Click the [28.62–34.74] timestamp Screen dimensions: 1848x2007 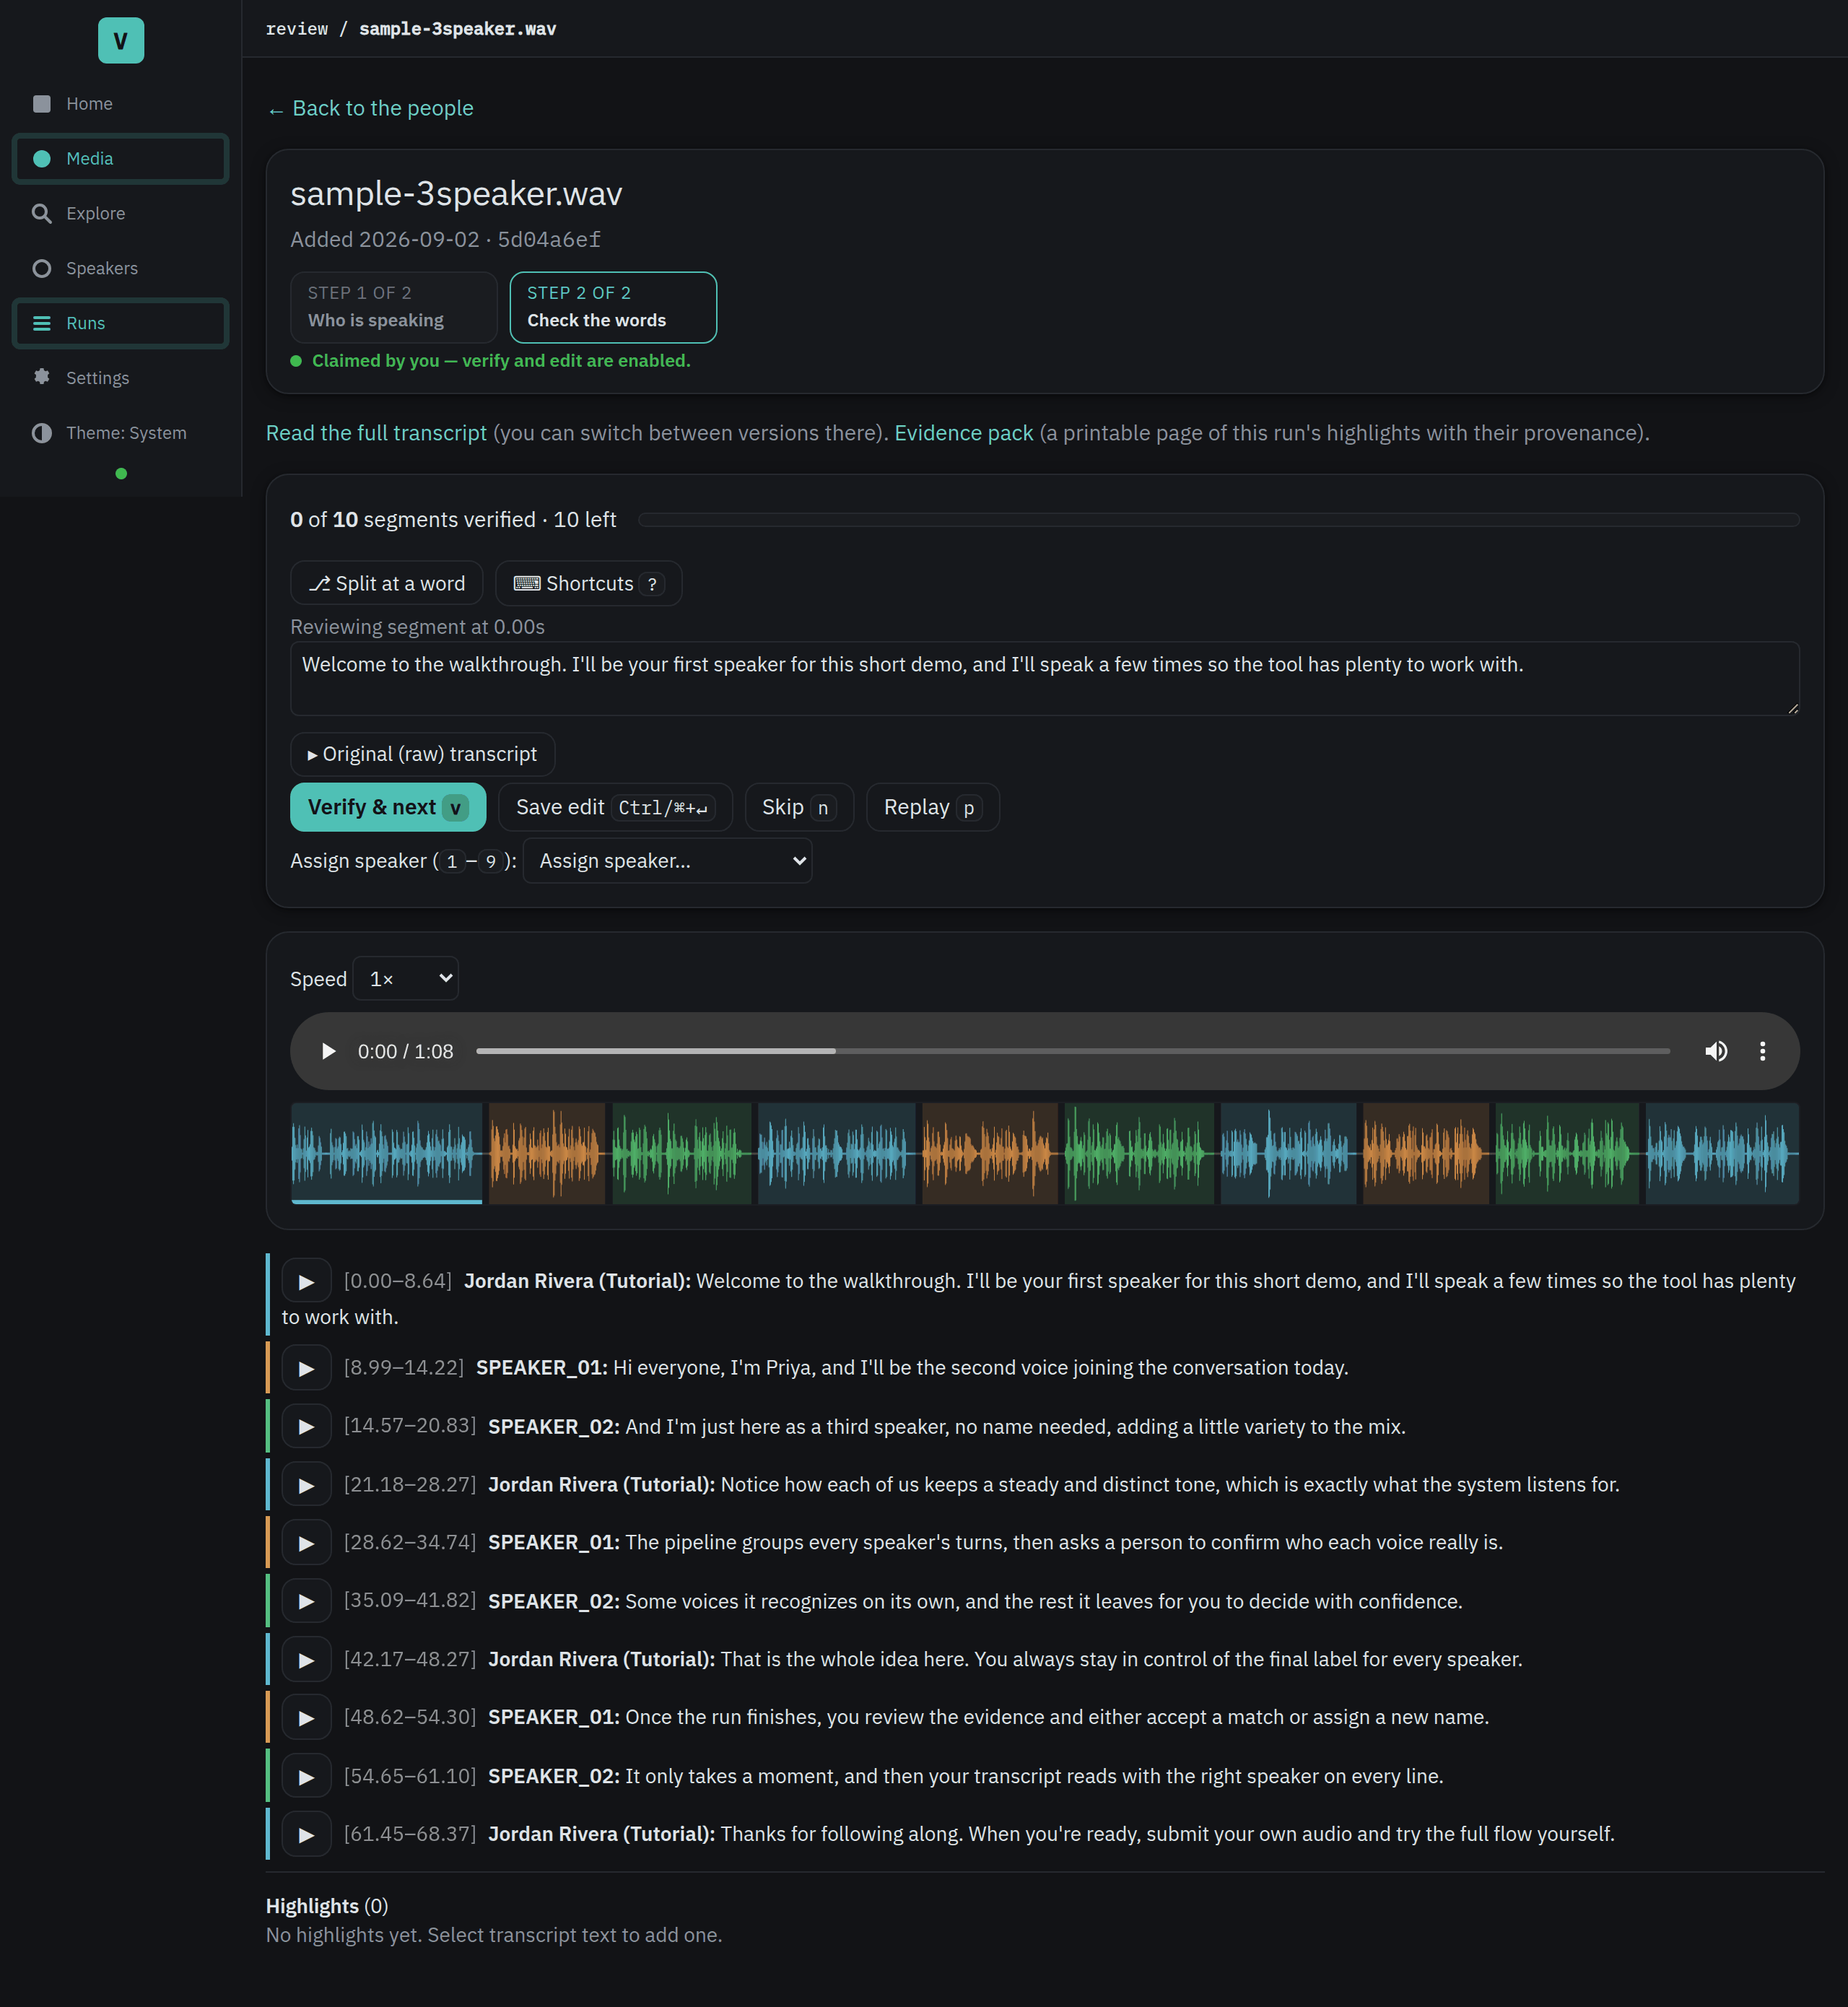(410, 1543)
